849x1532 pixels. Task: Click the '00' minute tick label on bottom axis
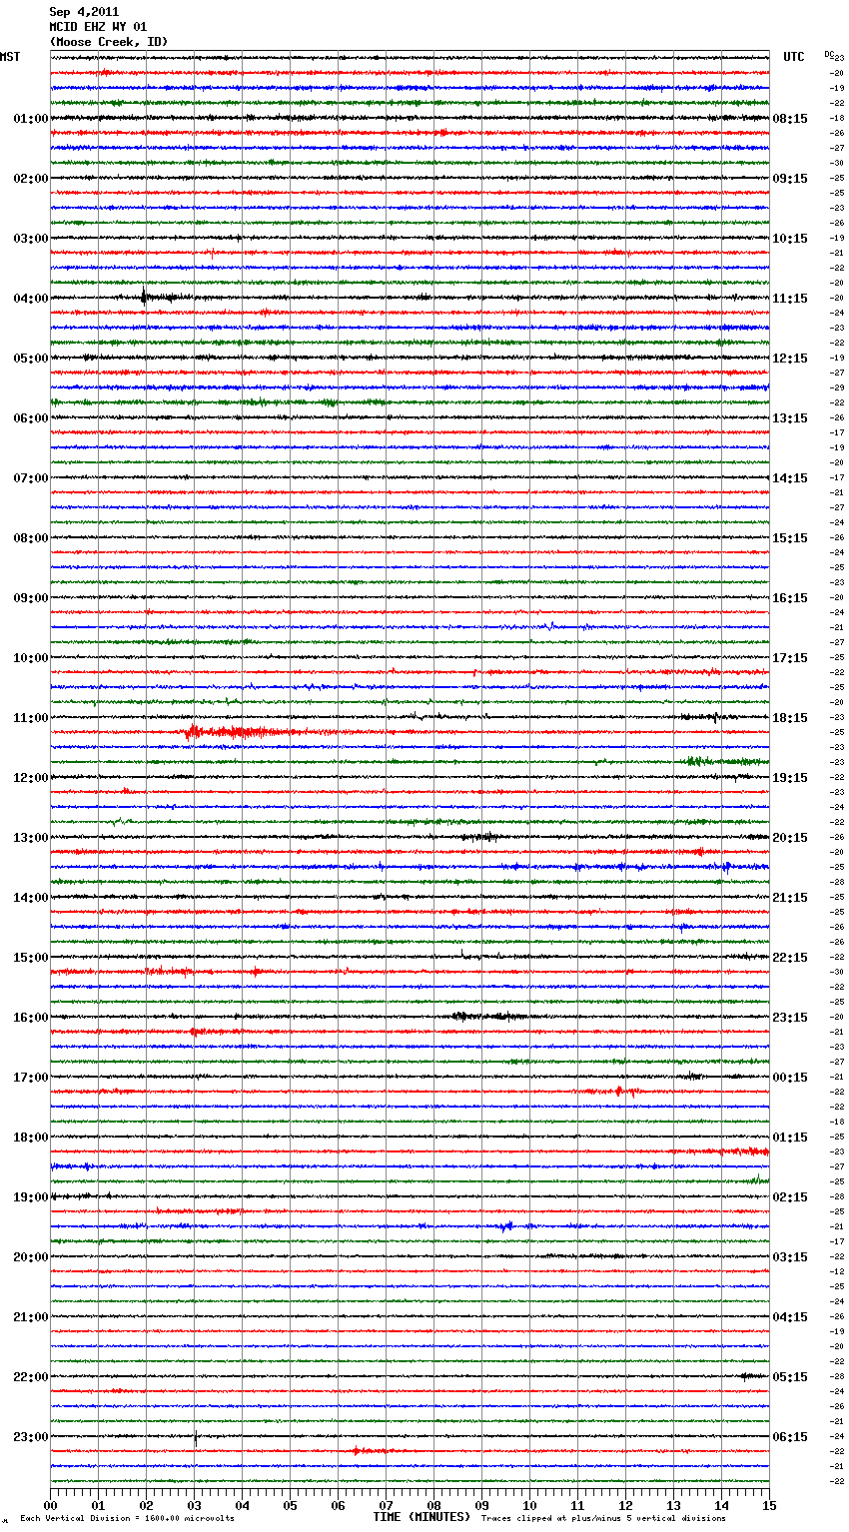[50, 1505]
